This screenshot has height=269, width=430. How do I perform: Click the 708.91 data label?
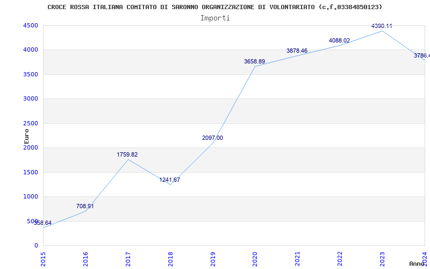(x=85, y=206)
